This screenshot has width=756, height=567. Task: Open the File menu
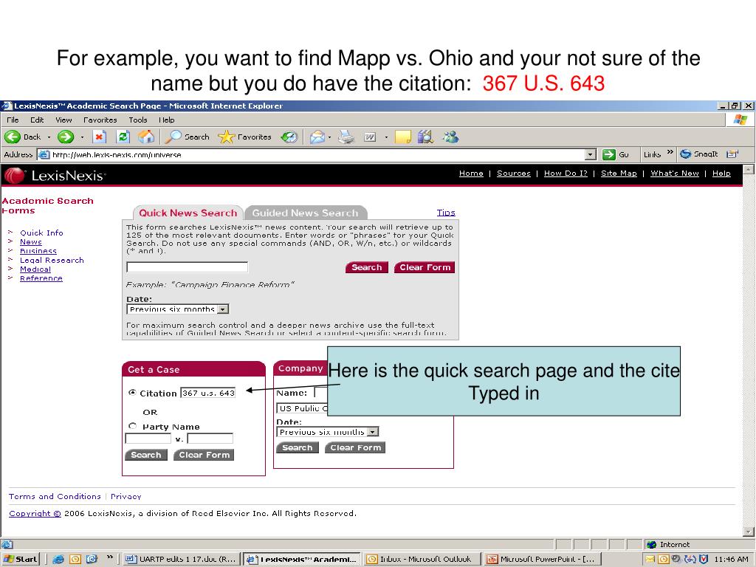coord(13,120)
